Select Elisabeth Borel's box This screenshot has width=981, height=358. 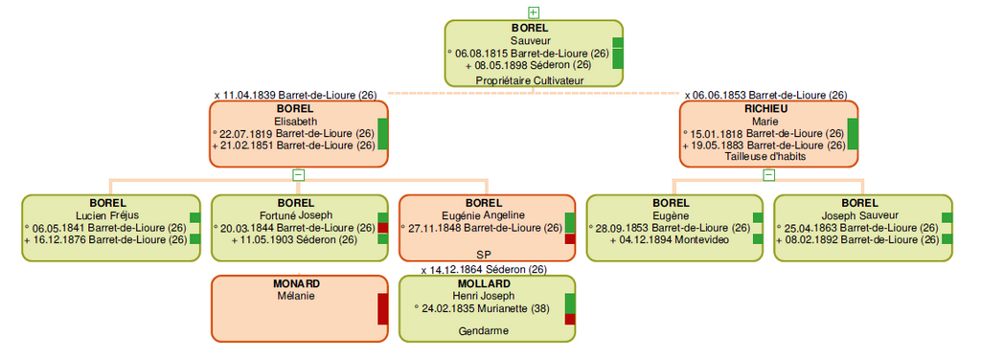pos(299,134)
